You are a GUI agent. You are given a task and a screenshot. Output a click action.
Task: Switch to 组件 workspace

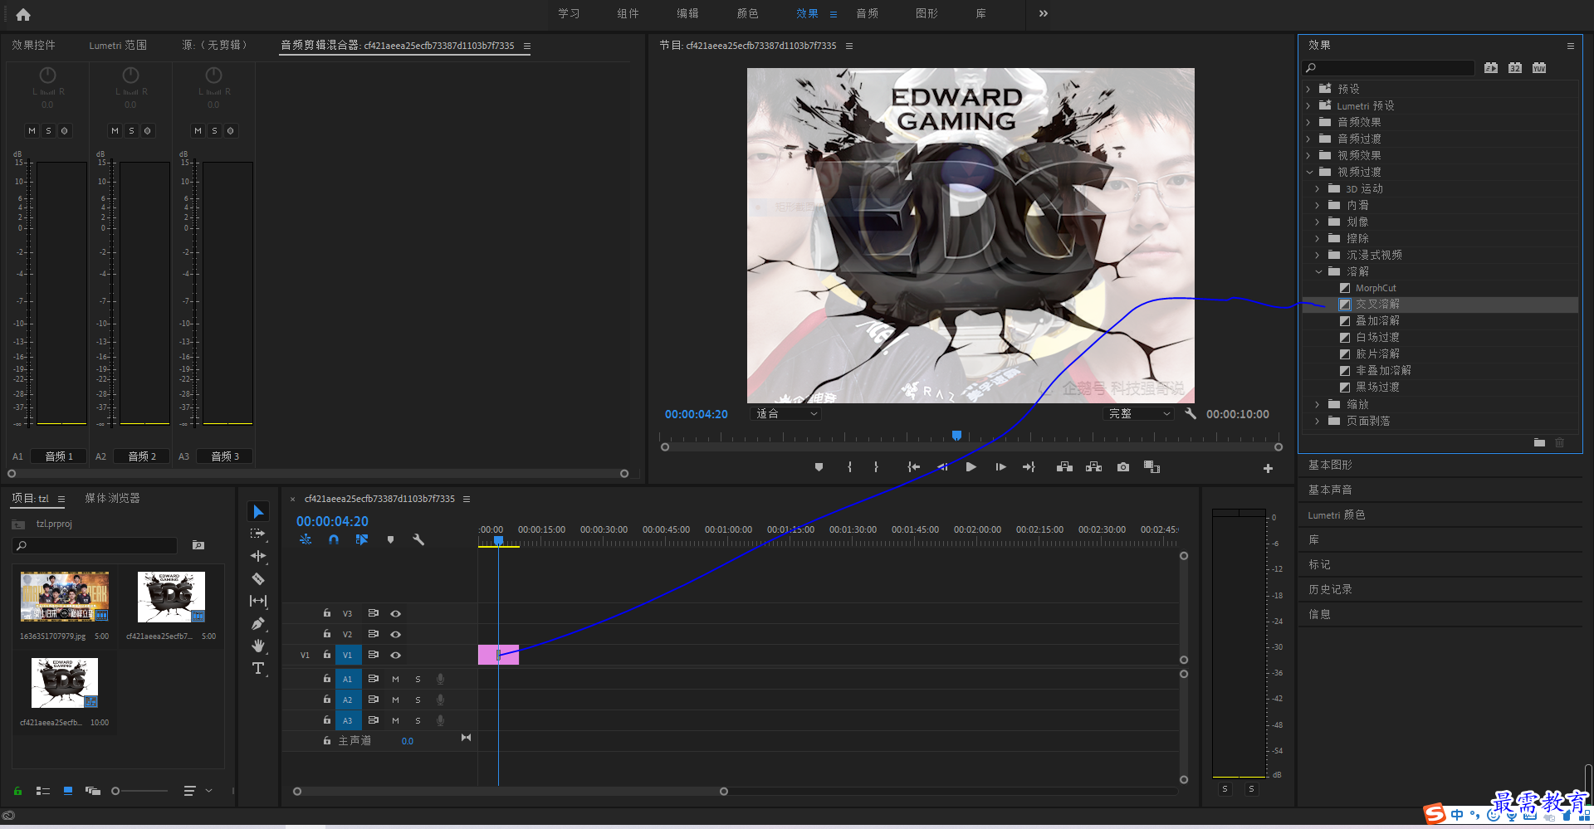coord(628,13)
